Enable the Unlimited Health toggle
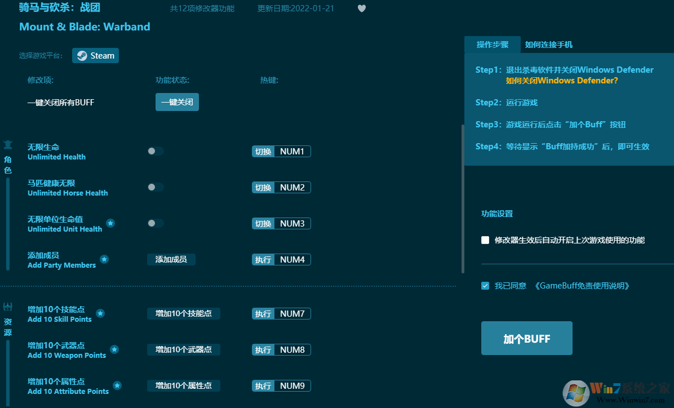This screenshot has height=408, width=674. (156, 151)
